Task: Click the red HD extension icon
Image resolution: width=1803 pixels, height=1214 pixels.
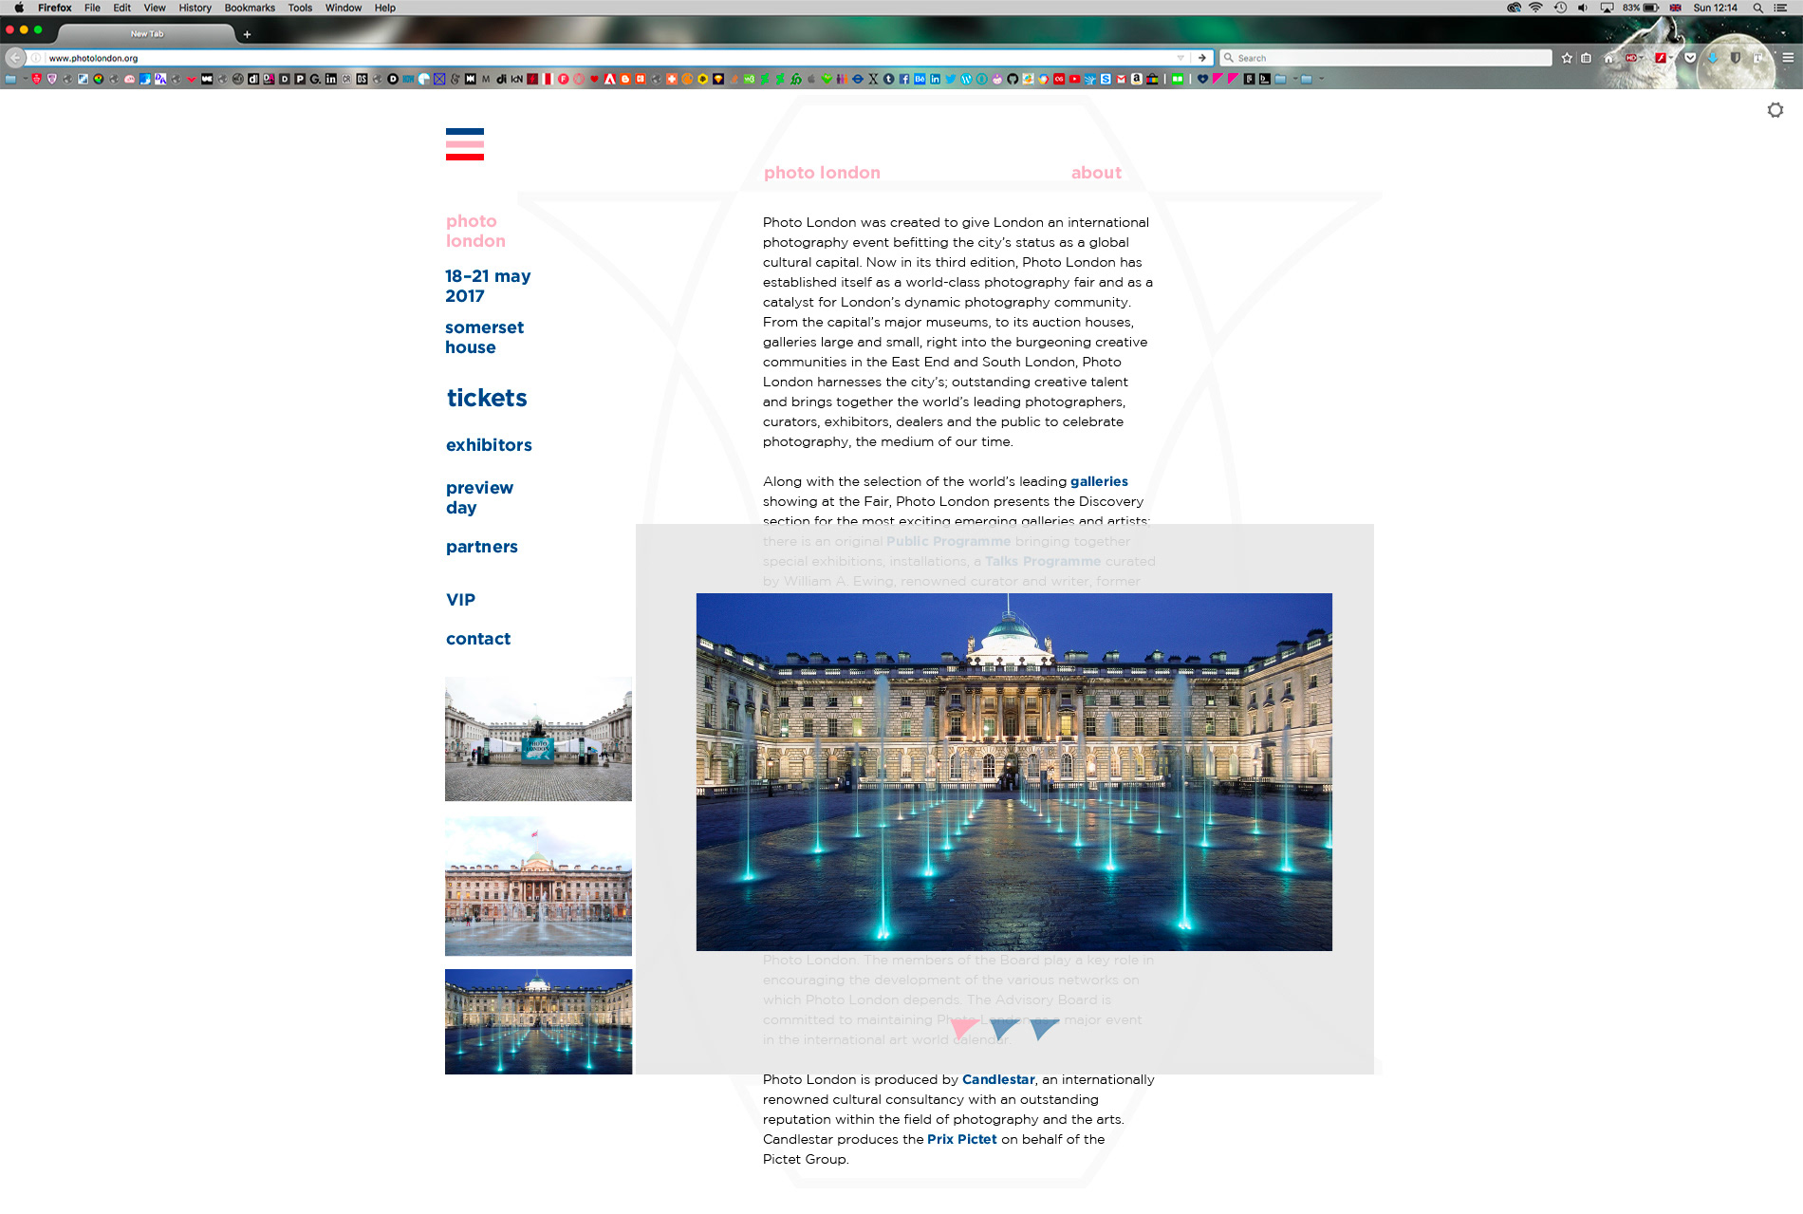Action: pos(1631,58)
